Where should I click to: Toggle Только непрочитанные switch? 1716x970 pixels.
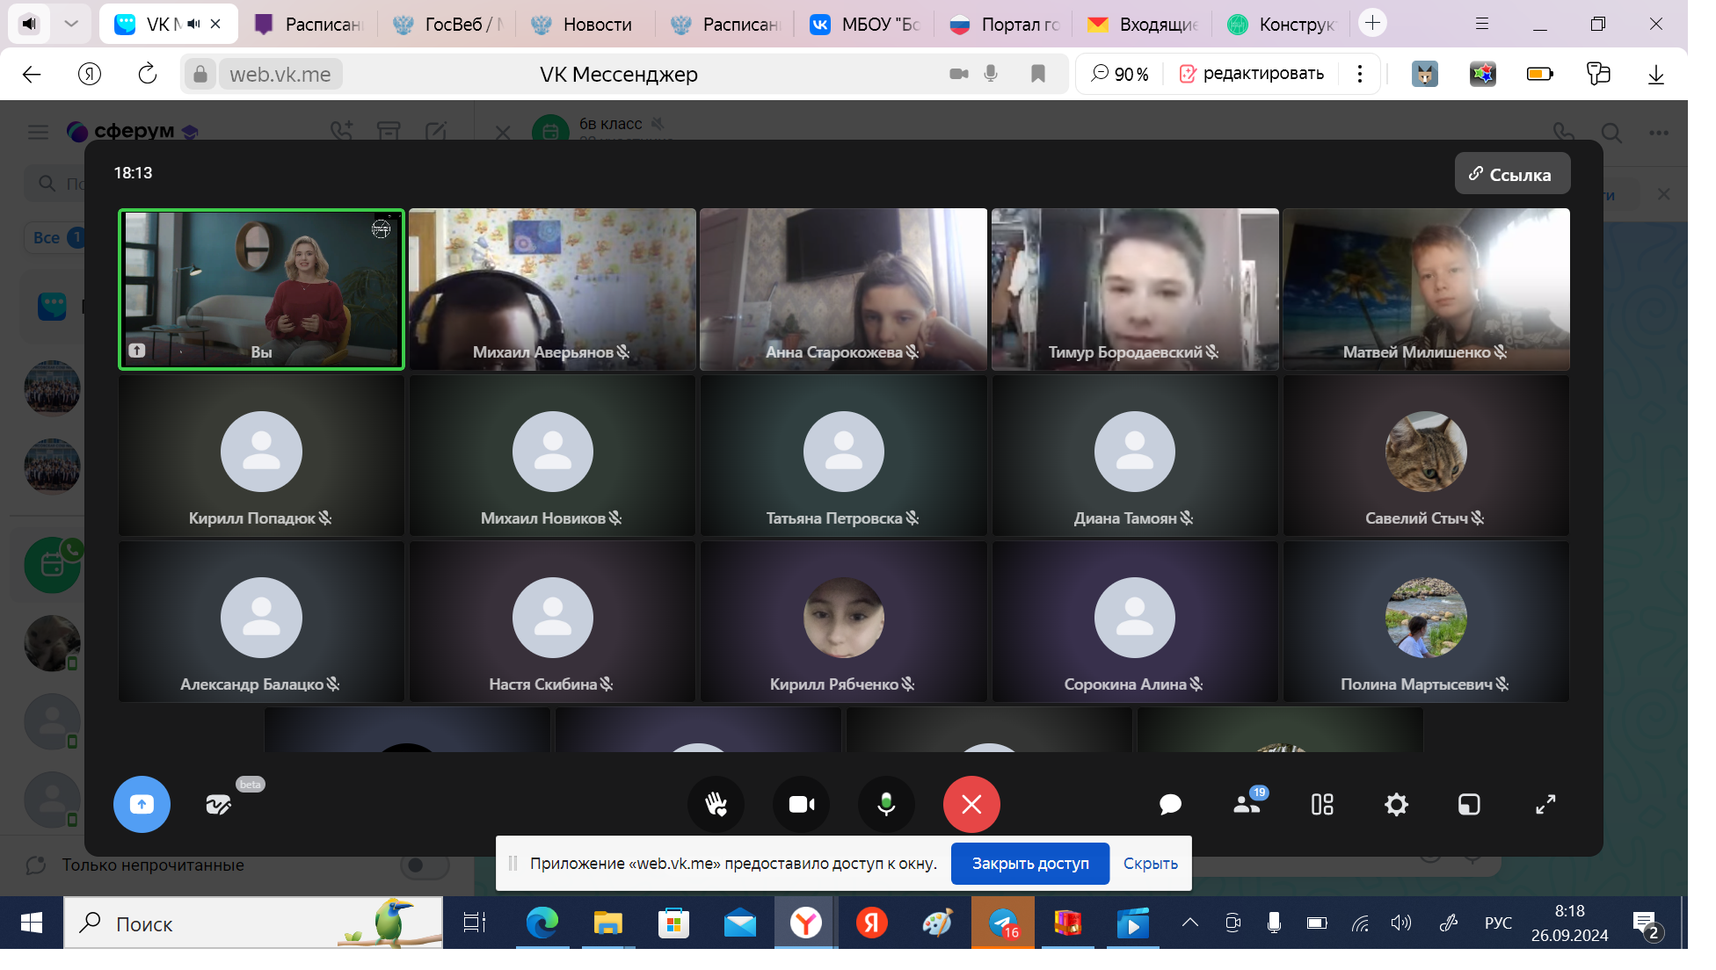[x=425, y=865]
